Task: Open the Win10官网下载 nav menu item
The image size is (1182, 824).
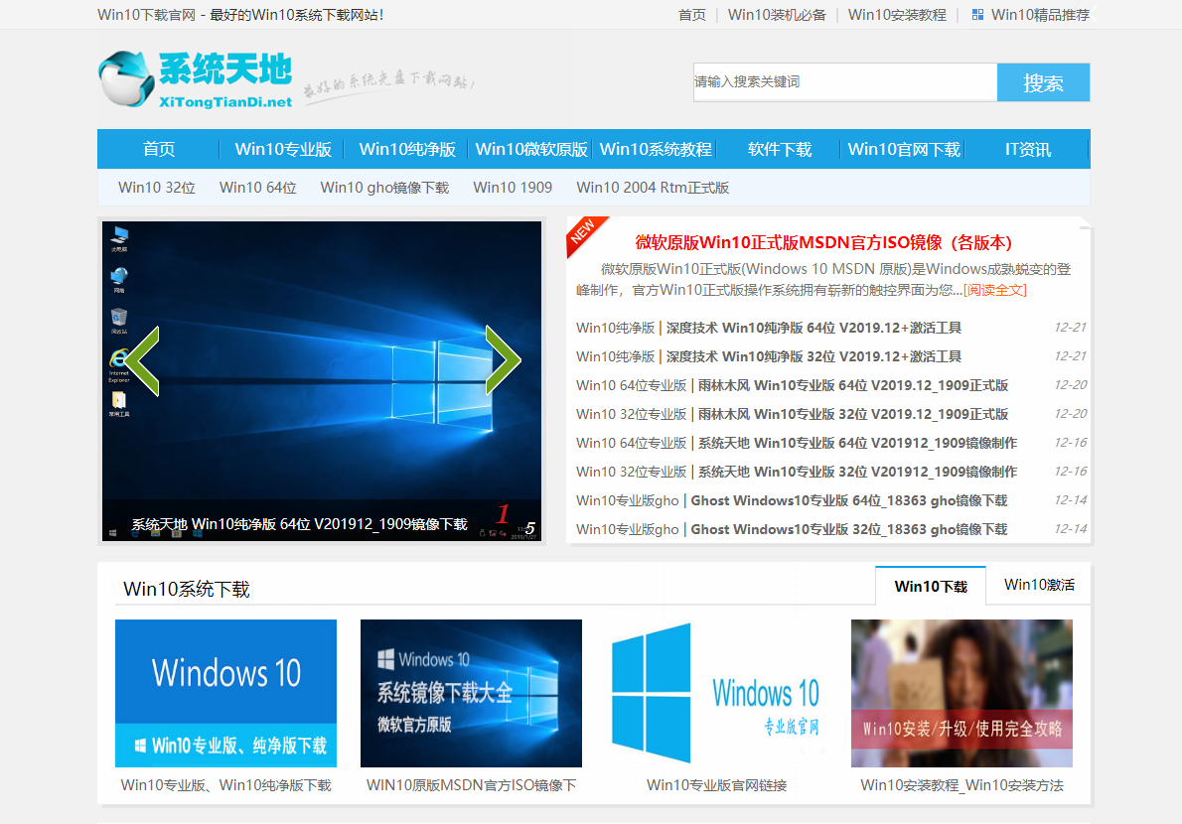Action: (904, 149)
